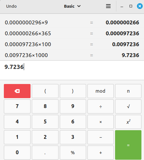Screen dimensions: 144x160
Task: Click the red backspace delete key
Action: pos(17,91)
